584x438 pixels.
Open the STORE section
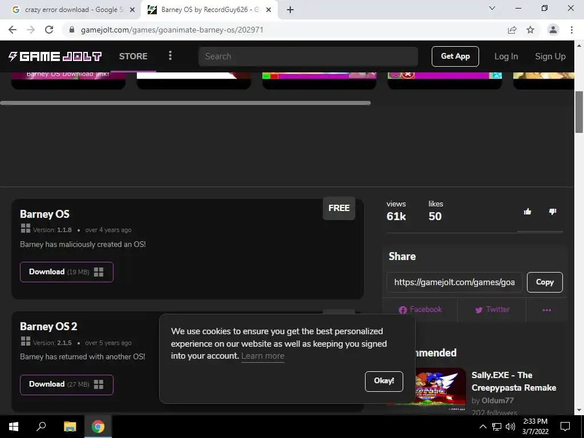click(x=133, y=56)
